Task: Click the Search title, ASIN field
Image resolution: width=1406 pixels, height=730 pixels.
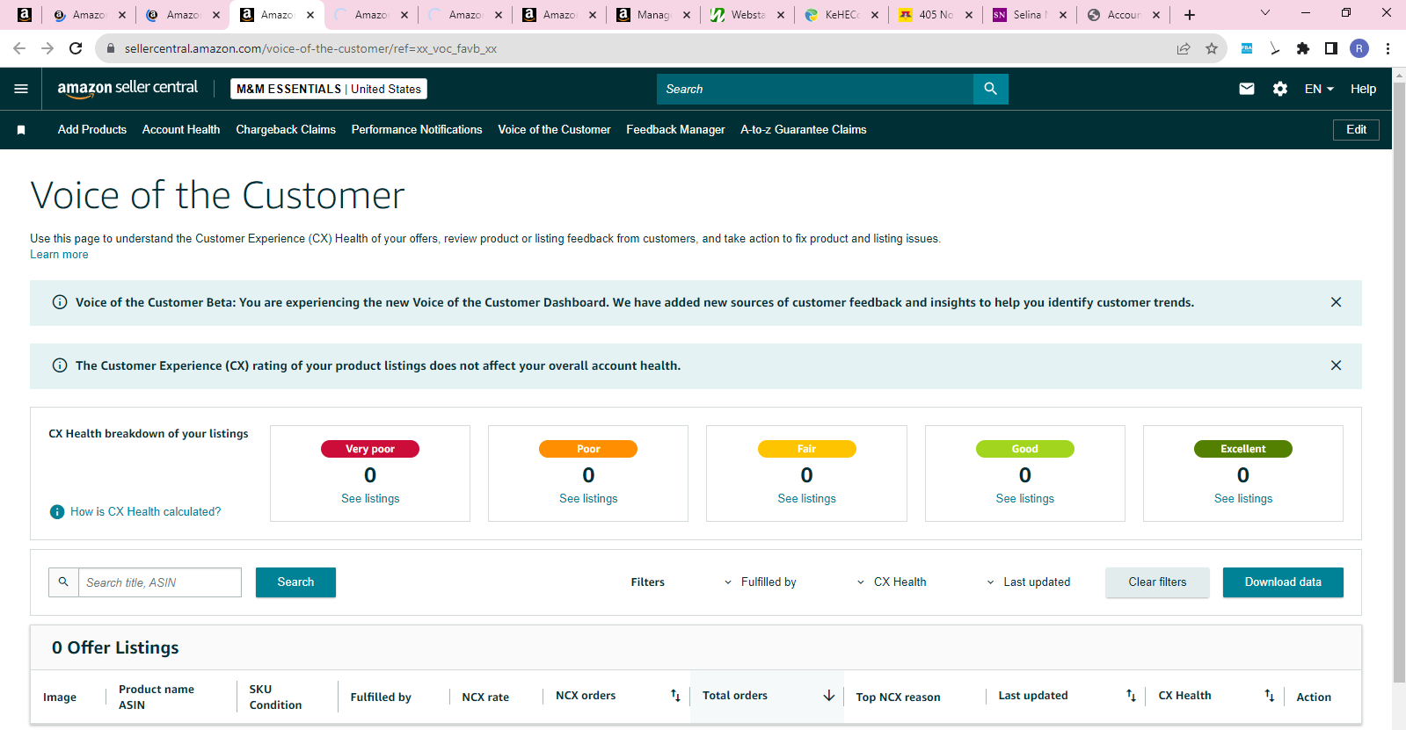Action: [160, 582]
